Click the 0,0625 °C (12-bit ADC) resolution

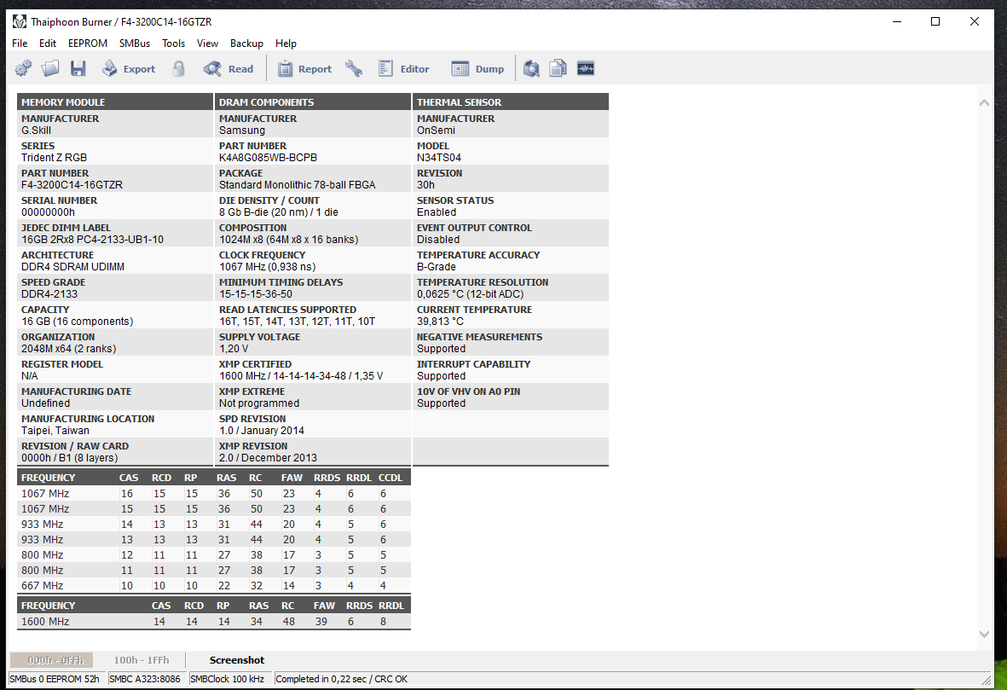click(470, 294)
